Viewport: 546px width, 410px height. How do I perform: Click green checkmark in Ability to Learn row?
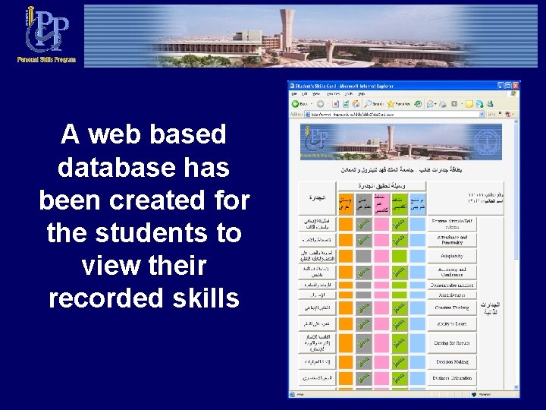point(400,324)
